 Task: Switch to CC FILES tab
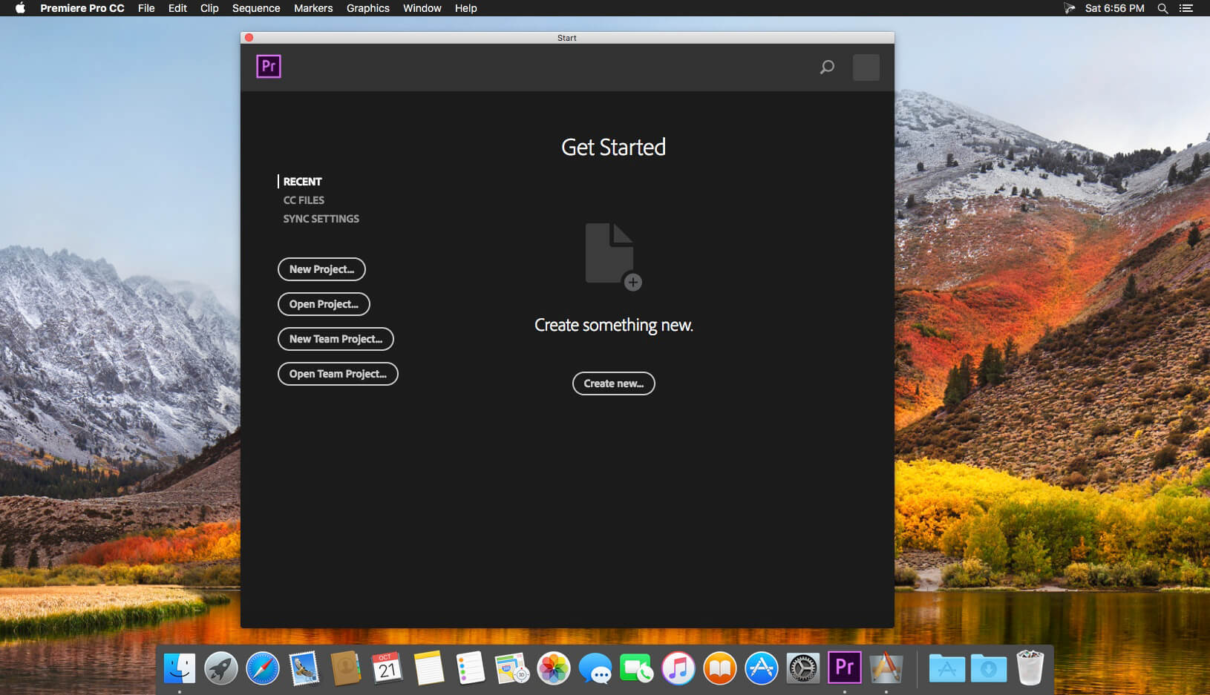click(x=304, y=200)
